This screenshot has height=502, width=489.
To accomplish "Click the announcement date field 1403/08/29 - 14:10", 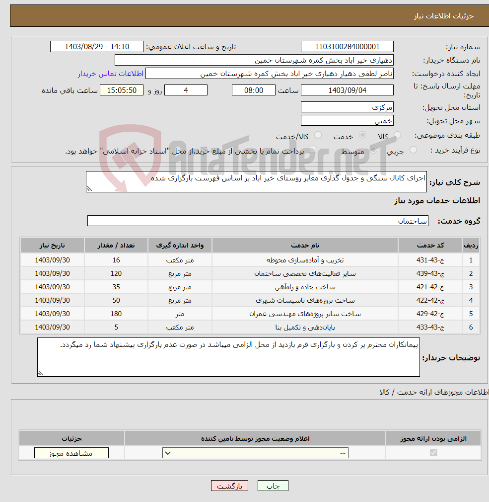I will (x=97, y=46).
